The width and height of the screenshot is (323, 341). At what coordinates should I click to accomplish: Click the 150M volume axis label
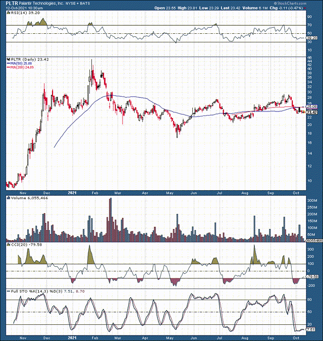click(312, 221)
